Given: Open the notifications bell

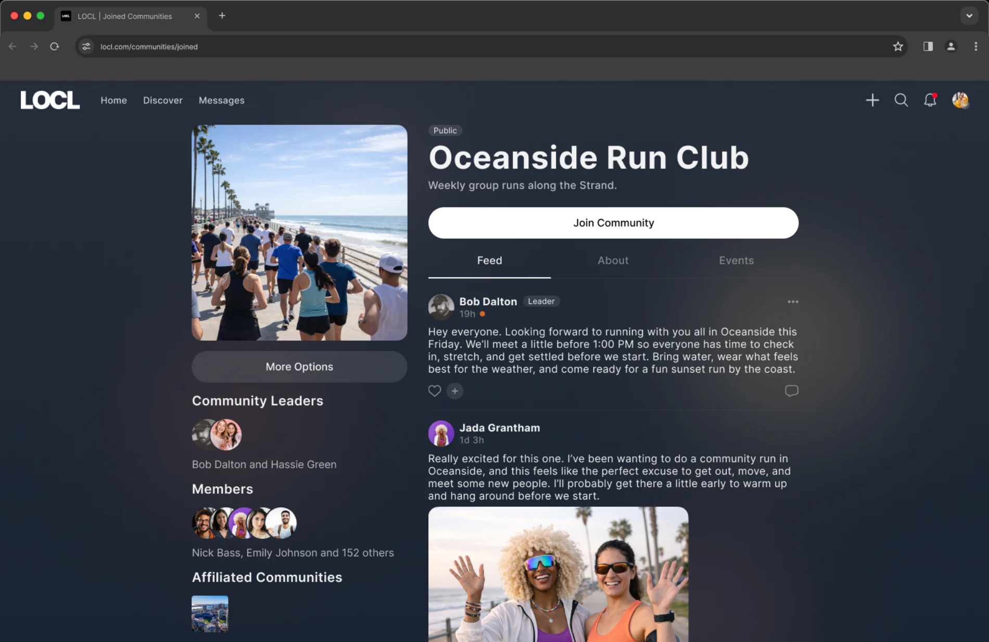Looking at the screenshot, I should [x=930, y=100].
